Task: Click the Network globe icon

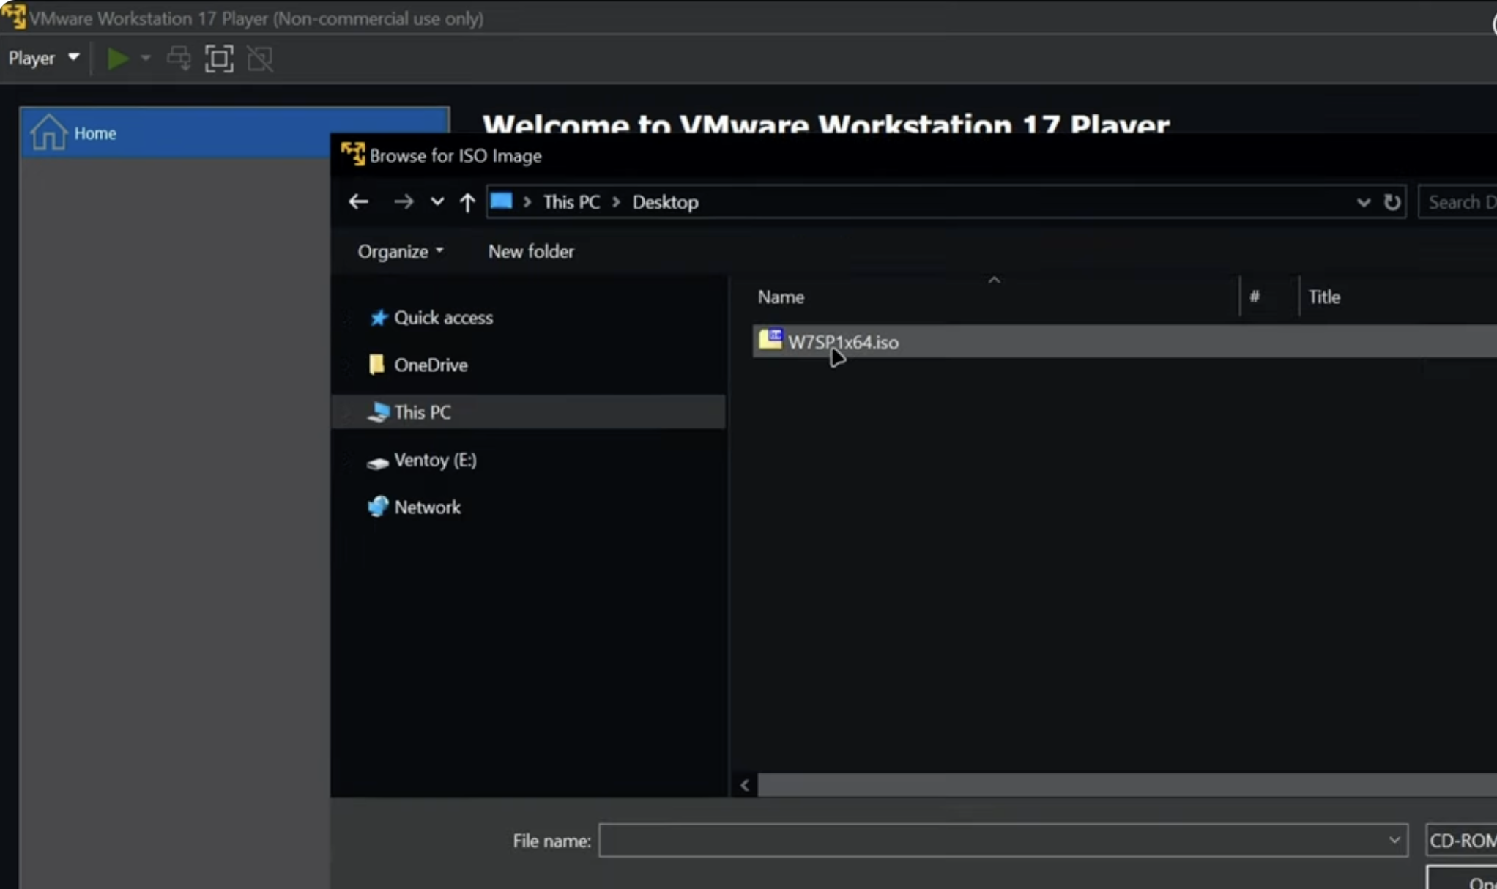Action: coord(378,506)
